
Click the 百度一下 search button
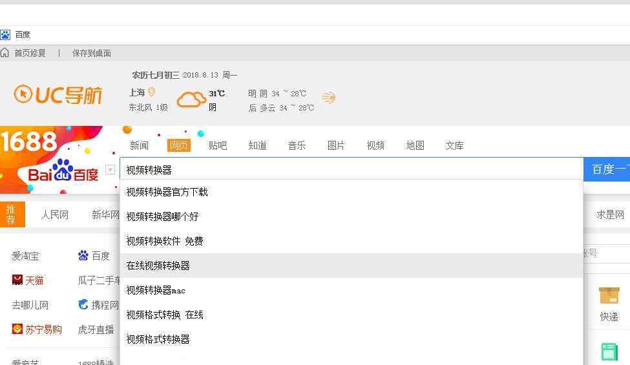click(x=607, y=169)
